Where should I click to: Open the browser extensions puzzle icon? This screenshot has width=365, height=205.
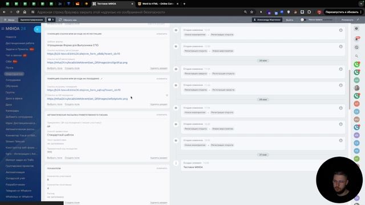pos(309,12)
